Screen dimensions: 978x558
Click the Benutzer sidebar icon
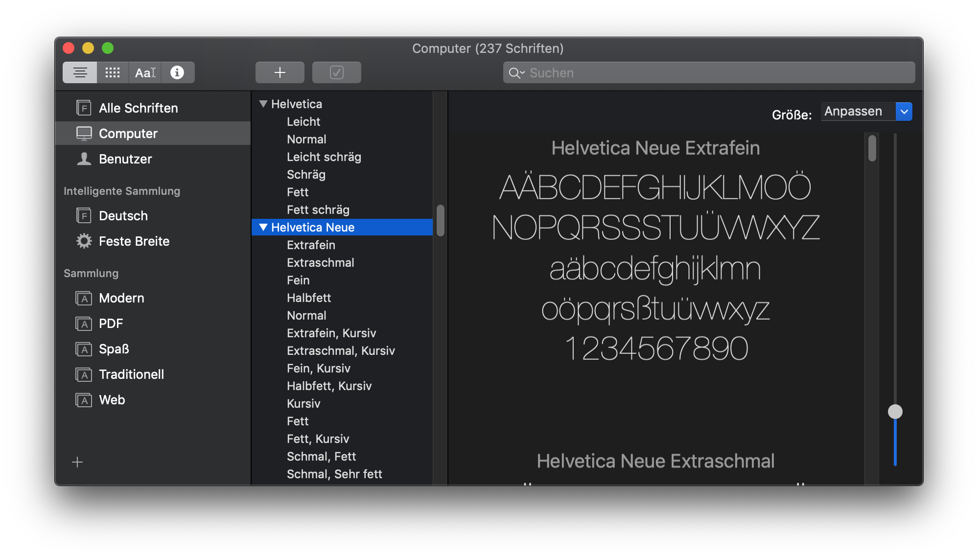point(84,159)
